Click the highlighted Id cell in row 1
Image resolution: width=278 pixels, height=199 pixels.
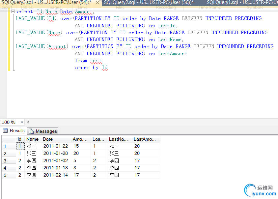click(20, 146)
